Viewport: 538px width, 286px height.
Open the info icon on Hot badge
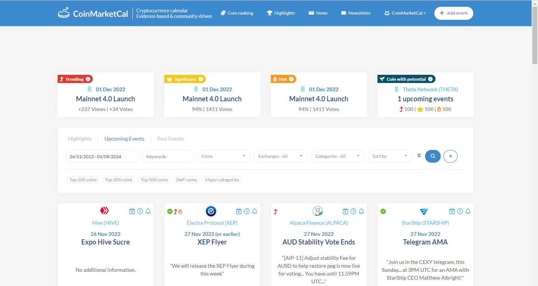(291, 79)
